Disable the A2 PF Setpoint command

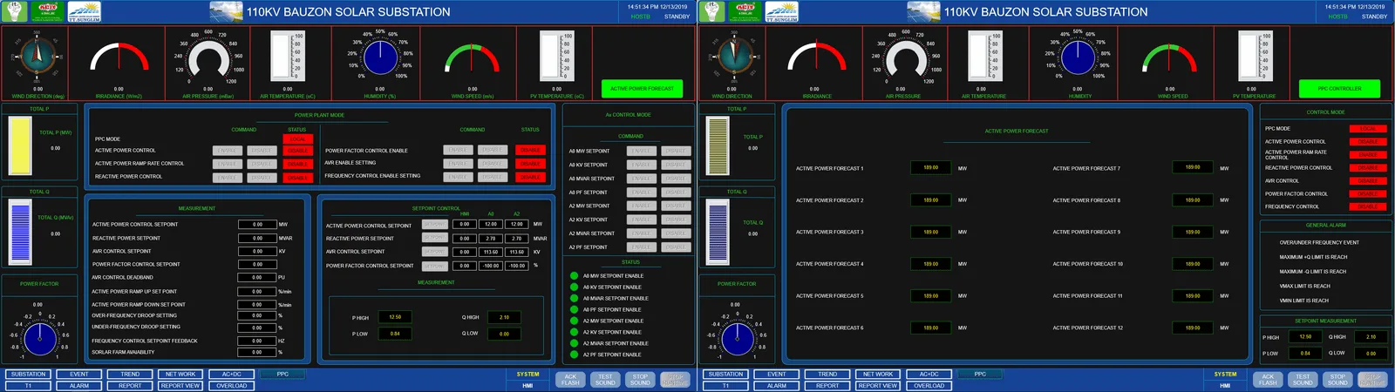[676, 247]
